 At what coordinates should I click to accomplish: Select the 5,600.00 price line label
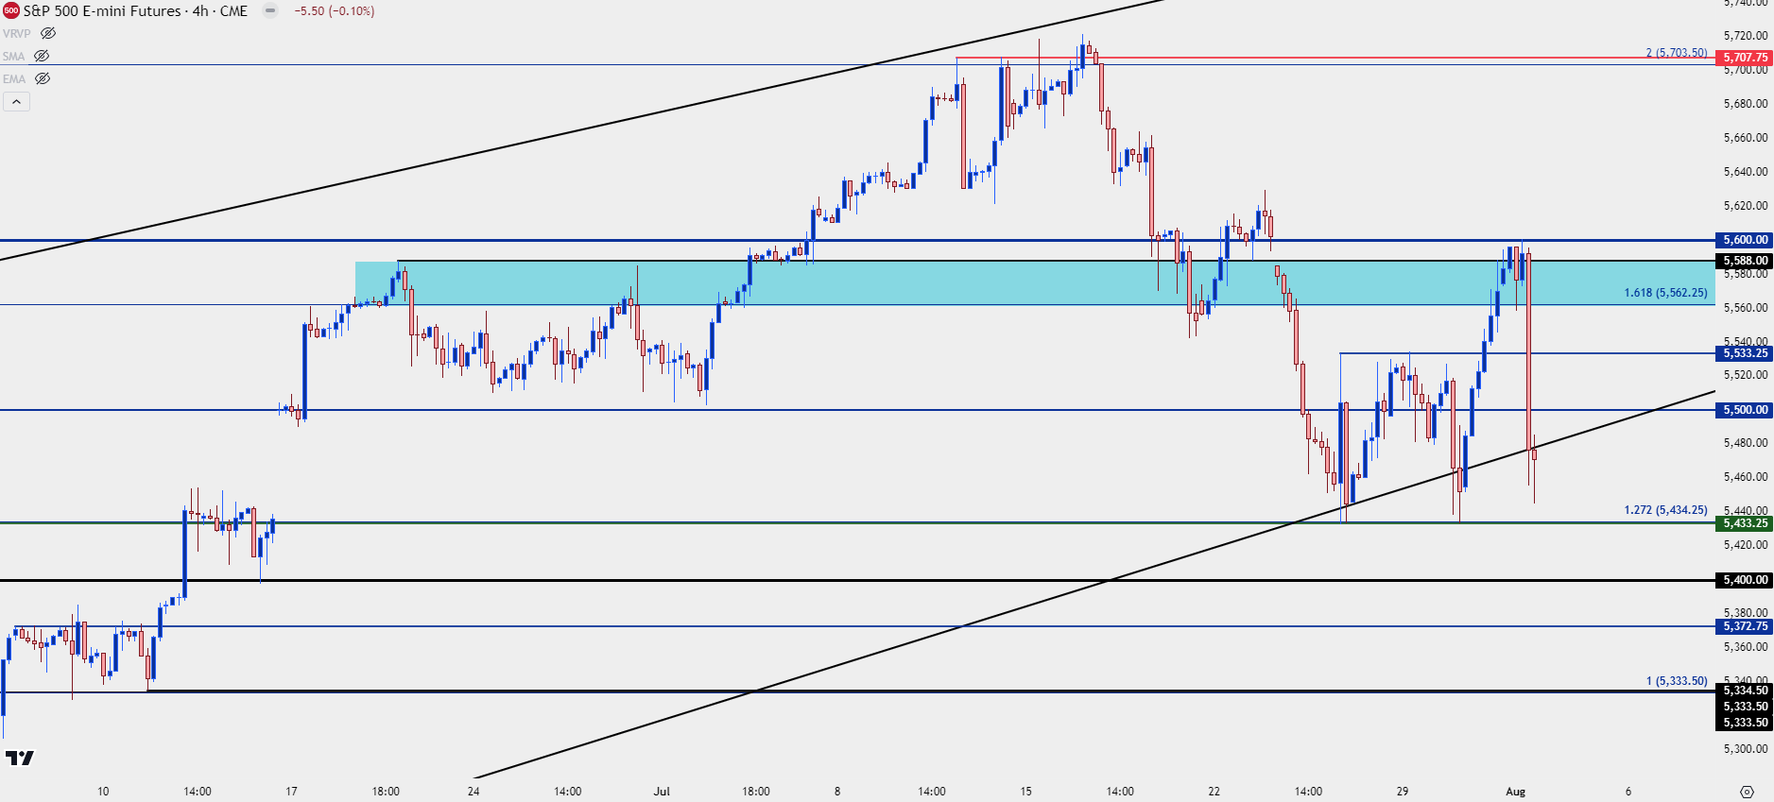1744,240
